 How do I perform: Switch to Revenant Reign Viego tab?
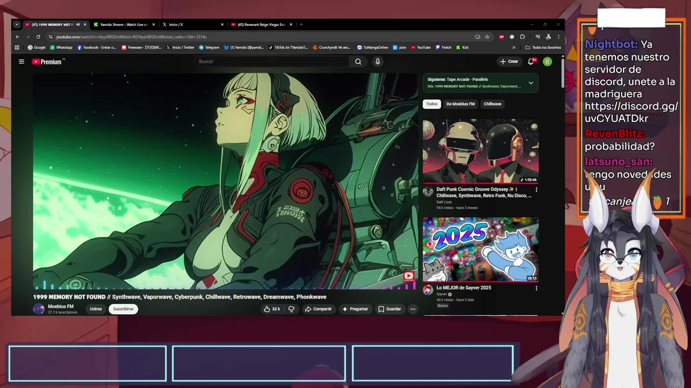click(261, 24)
